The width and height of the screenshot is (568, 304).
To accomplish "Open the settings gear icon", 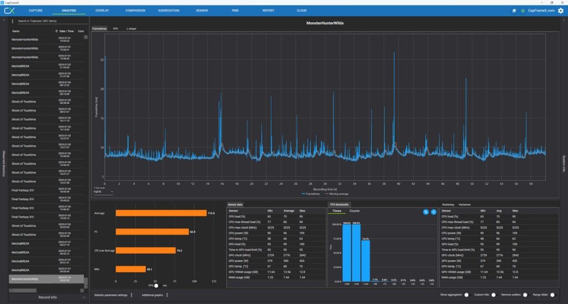I will tap(561, 11).
